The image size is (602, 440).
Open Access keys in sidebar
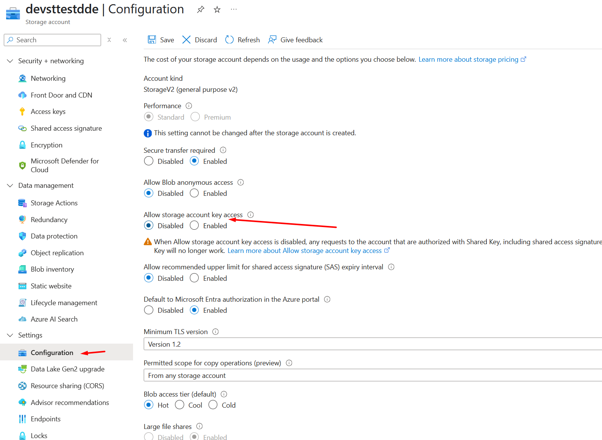pyautogui.click(x=48, y=112)
